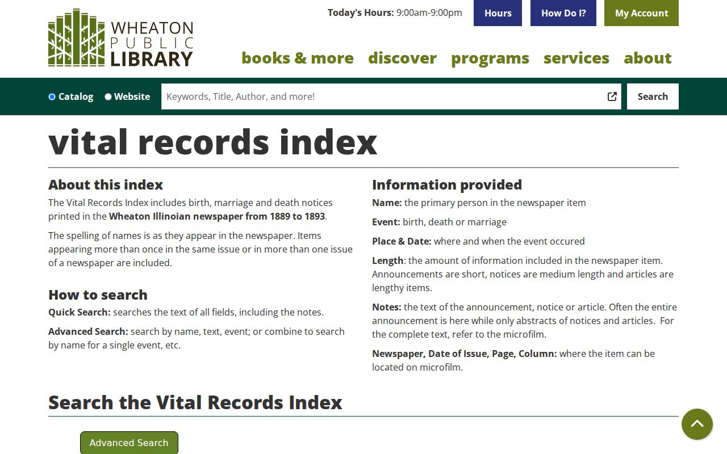Click the 'vital records index' page title
The height and width of the screenshot is (454, 727).
213,142
